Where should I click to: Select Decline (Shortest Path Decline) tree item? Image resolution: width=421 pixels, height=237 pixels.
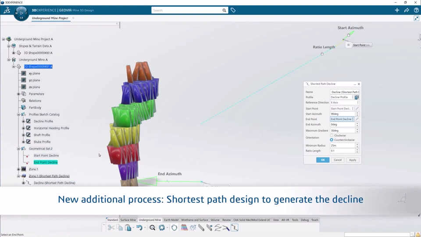click(54, 183)
